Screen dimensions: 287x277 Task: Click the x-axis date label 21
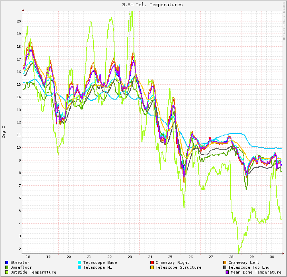[89, 257]
